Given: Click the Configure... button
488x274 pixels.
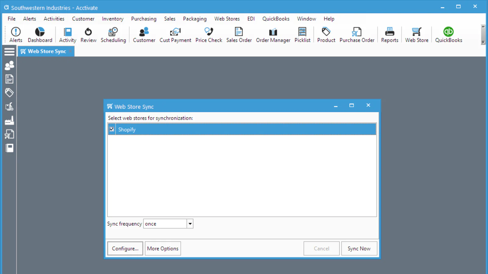Looking at the screenshot, I should pos(125,248).
